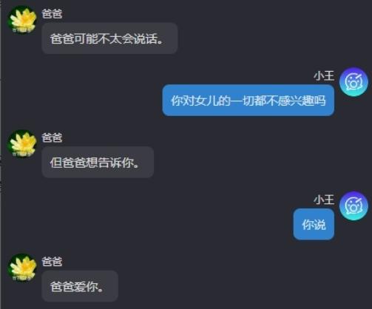This screenshot has height=309, width=372.
Task: Click the text '女儿' in the blue bubble
Action: point(206,101)
